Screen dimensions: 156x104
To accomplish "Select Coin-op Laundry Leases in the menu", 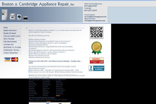I will [12, 36].
